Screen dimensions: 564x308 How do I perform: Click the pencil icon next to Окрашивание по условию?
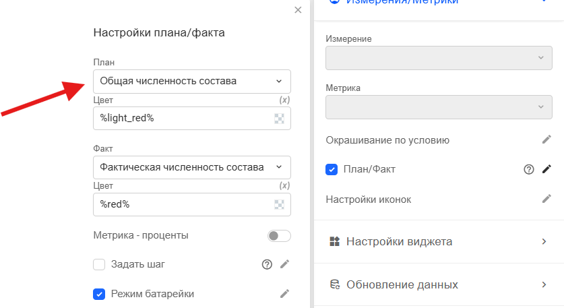point(546,140)
